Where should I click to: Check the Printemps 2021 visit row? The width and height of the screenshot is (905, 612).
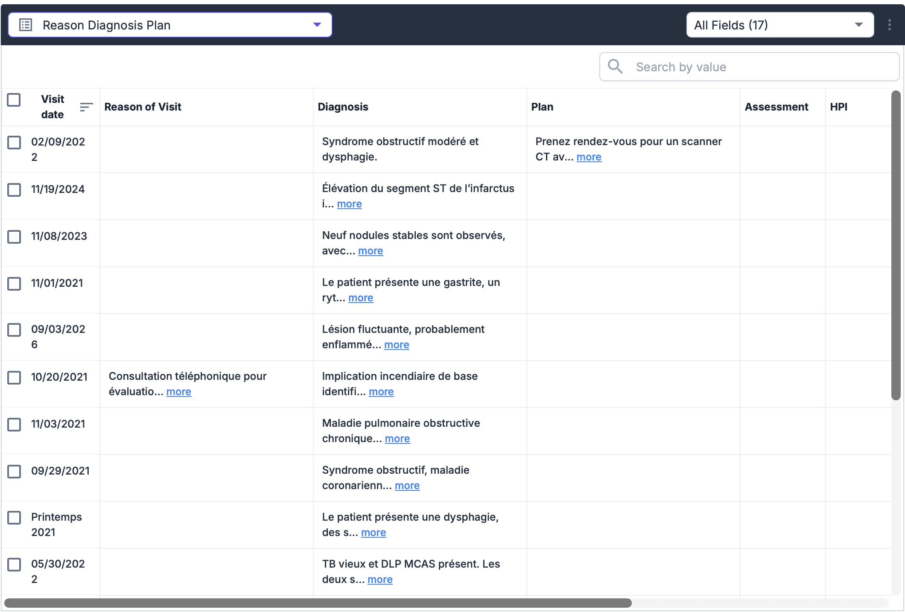coord(14,518)
